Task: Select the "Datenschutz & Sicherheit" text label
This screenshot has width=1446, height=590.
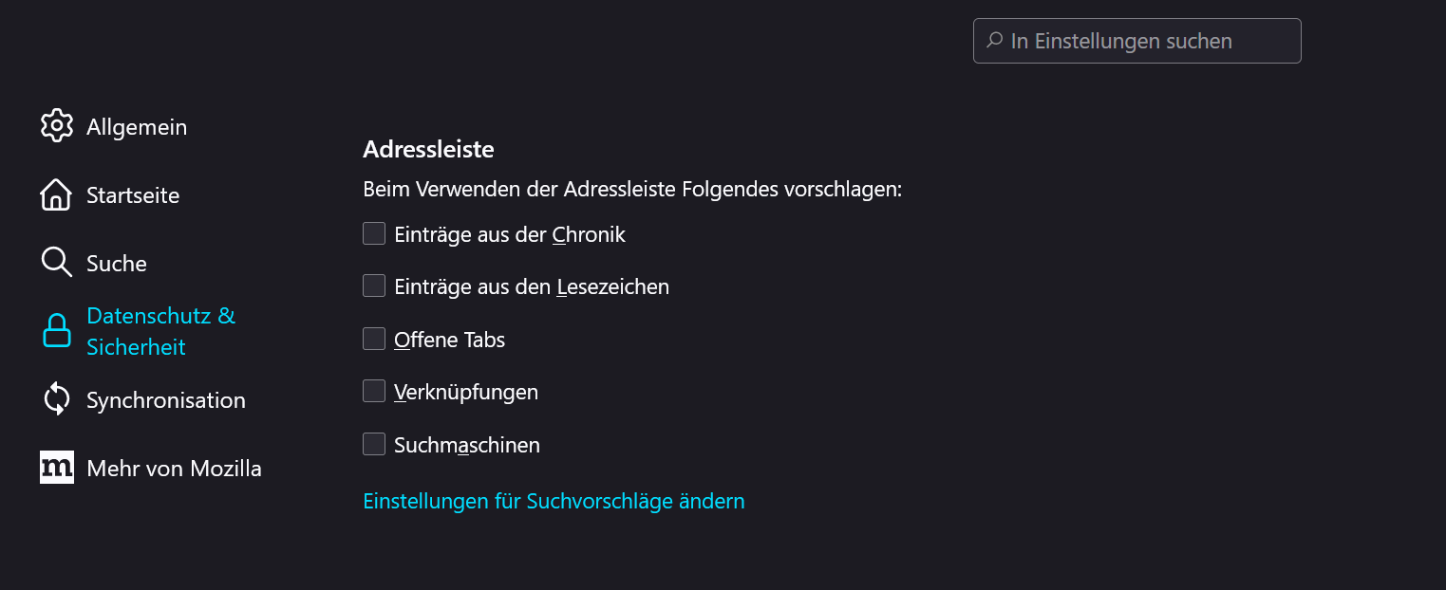Action: pos(160,331)
